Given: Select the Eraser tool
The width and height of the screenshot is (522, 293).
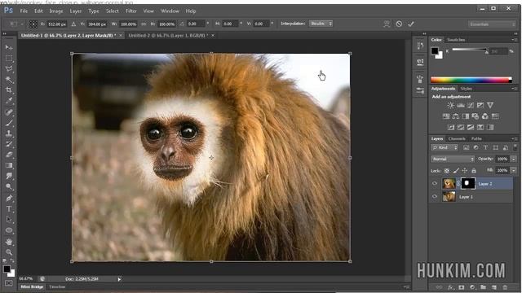Looking at the screenshot, I should 9,155.
